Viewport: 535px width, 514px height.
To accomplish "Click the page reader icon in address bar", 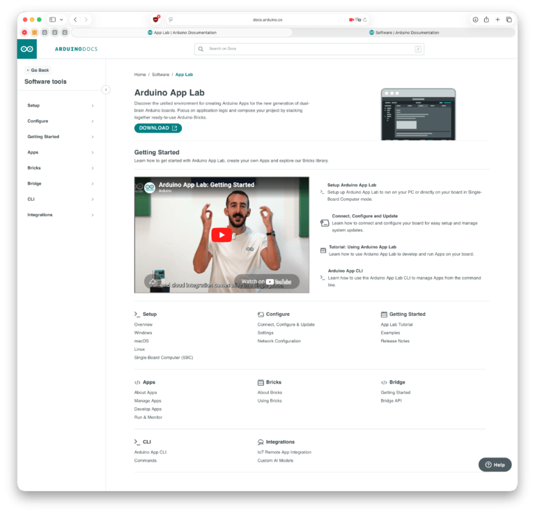I will click(x=171, y=20).
